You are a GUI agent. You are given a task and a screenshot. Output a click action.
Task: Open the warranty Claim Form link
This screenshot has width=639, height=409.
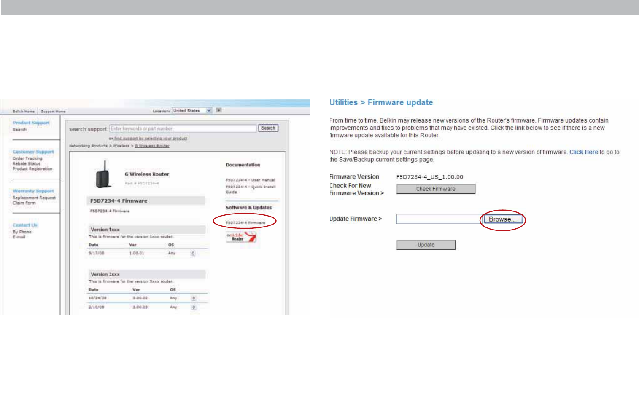[x=24, y=203]
